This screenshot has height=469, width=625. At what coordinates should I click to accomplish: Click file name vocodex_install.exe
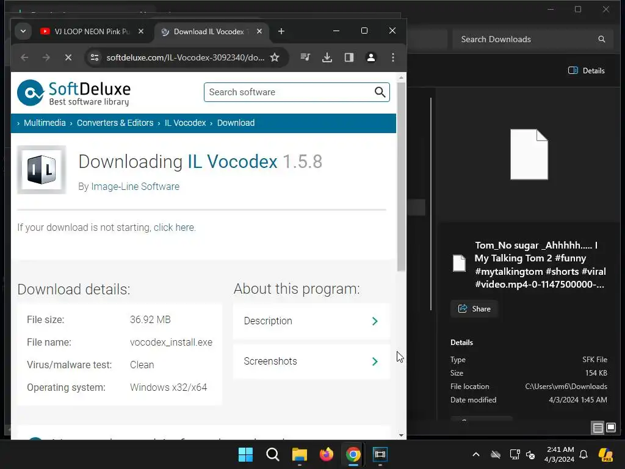coord(171,342)
